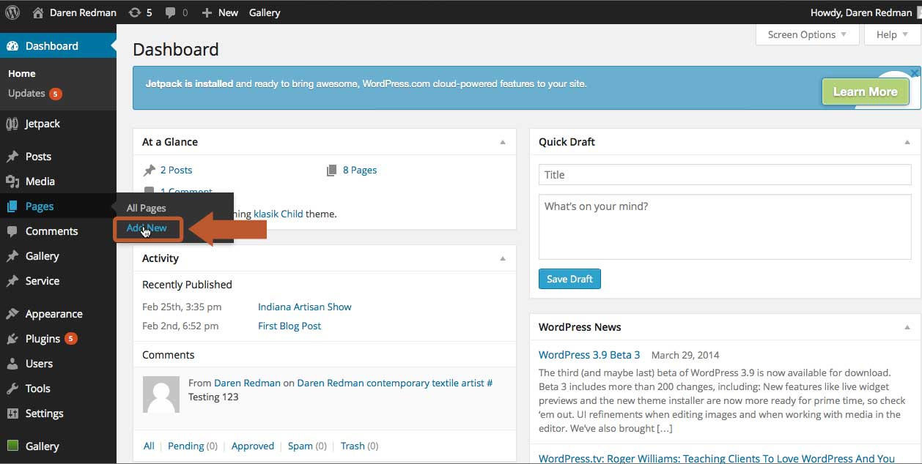Click the Pages icon in sidebar
Screen dimensions: 922x464
(x=12, y=206)
